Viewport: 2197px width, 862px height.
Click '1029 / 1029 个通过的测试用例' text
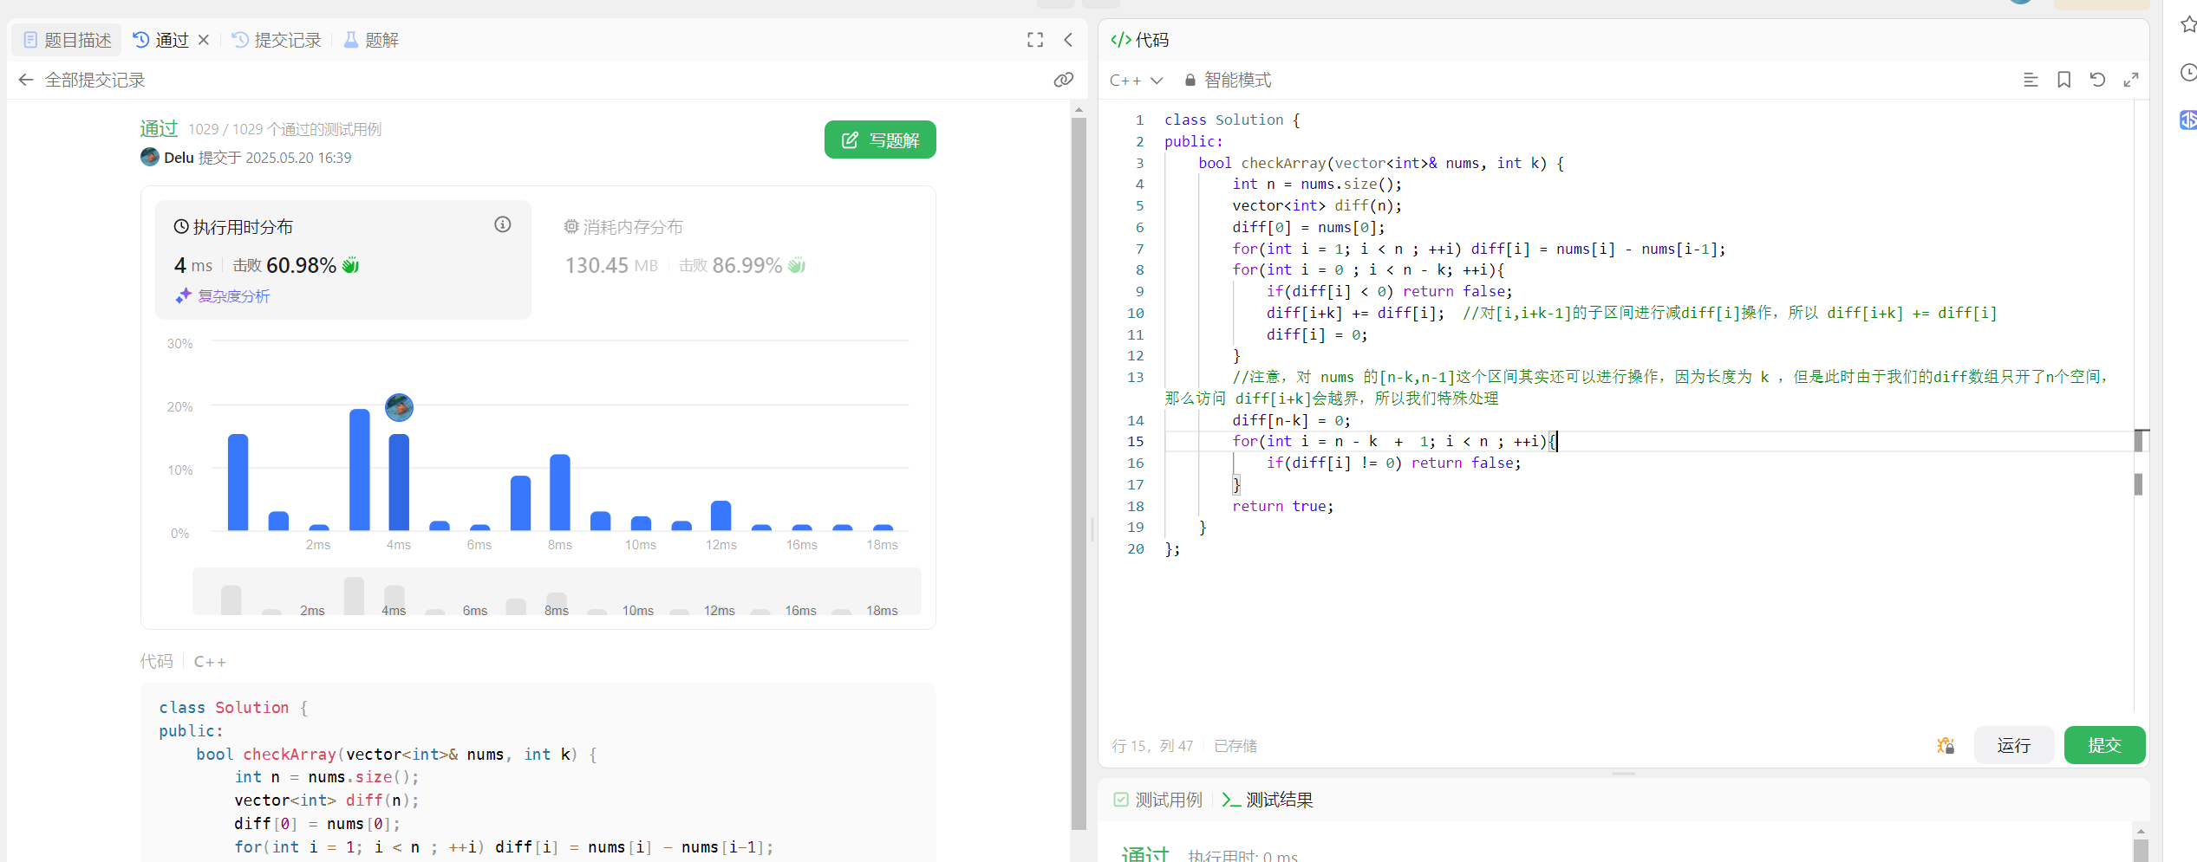284,129
